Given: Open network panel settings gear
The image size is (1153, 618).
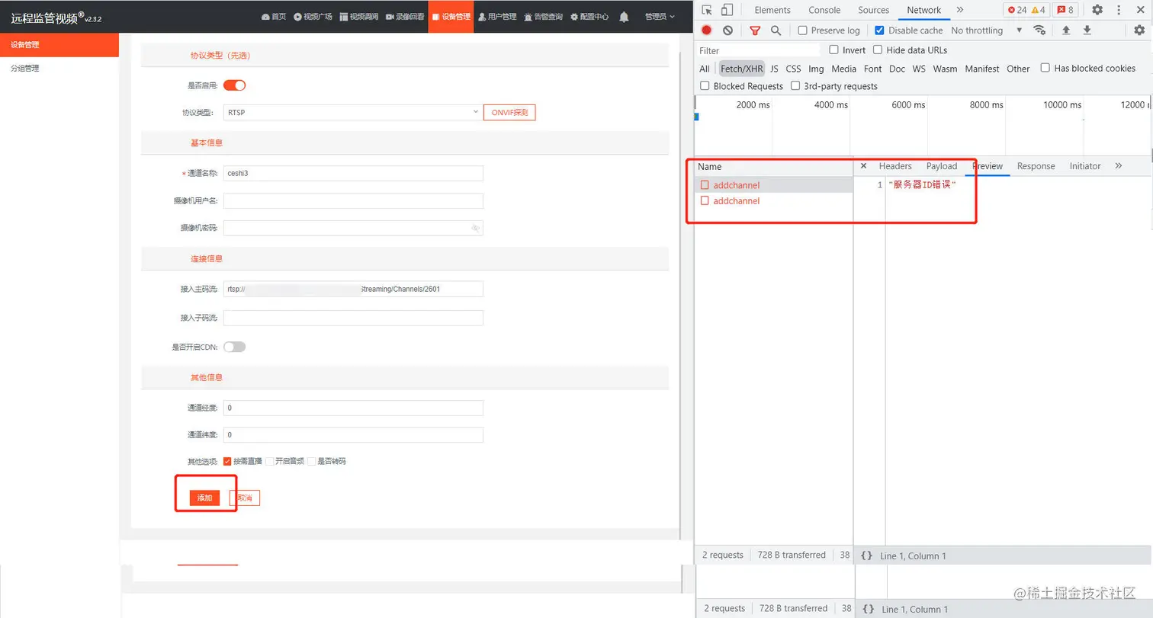Looking at the screenshot, I should tap(1139, 30).
